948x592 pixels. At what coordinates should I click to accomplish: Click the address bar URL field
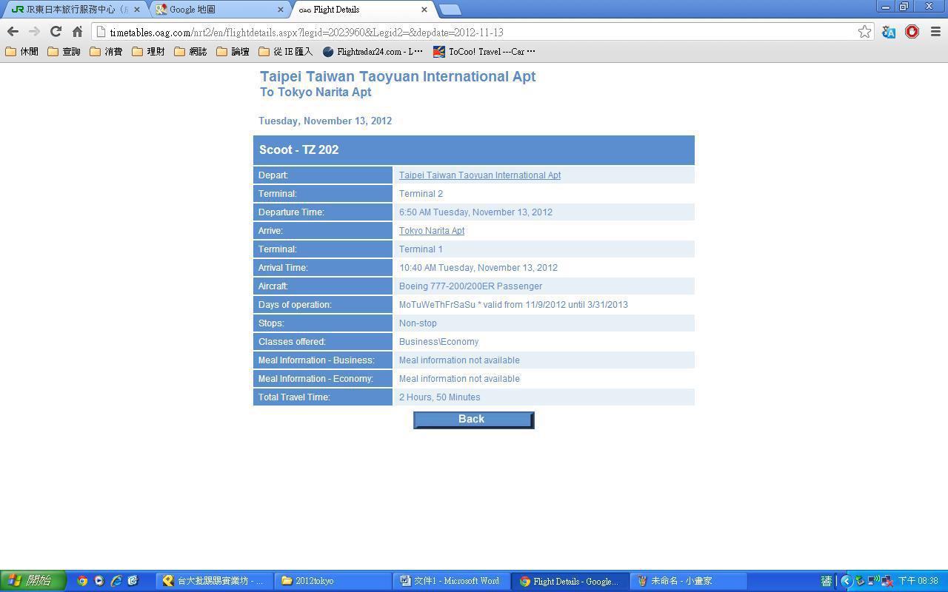474,32
